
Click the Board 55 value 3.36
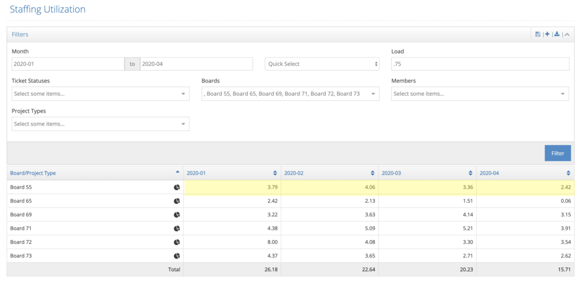[x=468, y=187]
